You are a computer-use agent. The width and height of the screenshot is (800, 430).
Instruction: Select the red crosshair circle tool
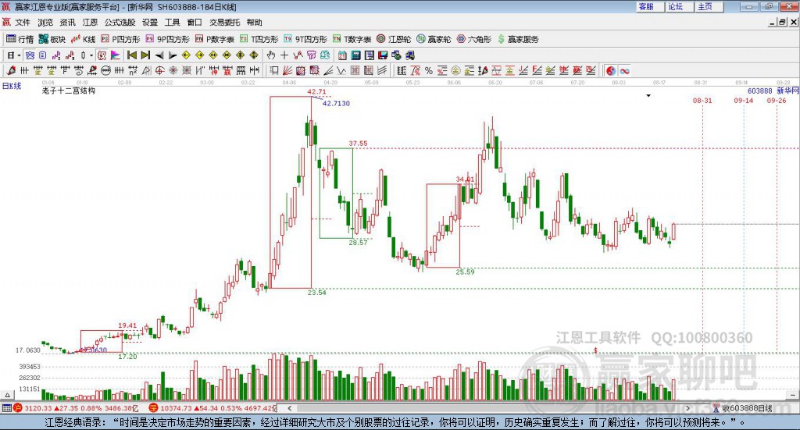159,71
